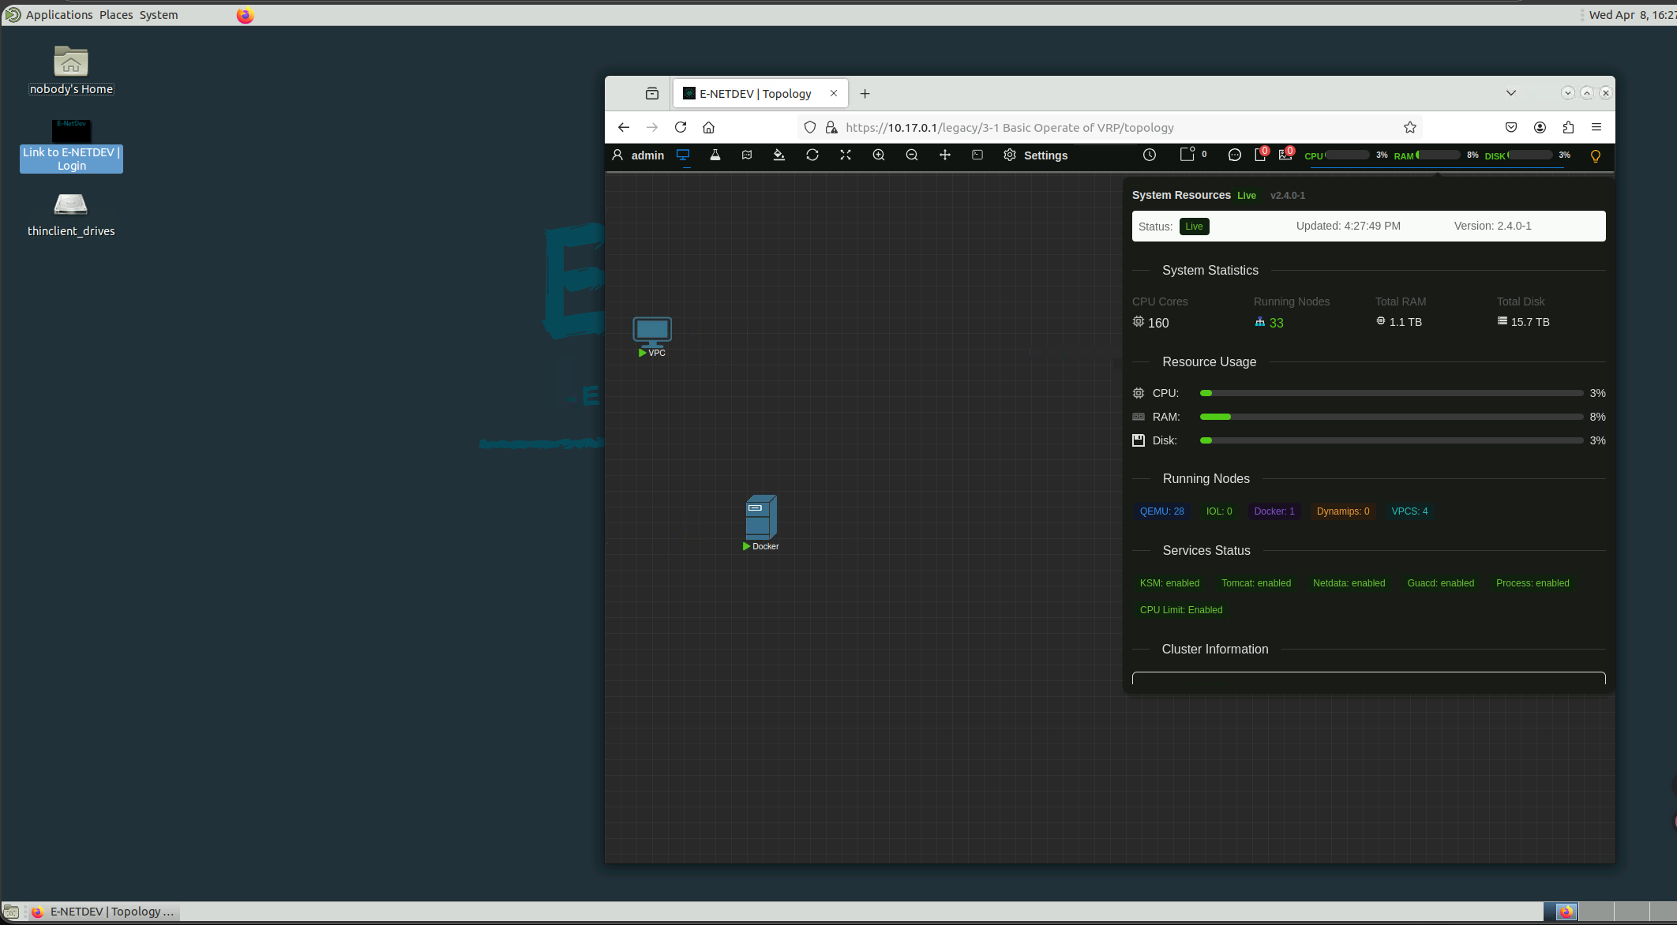1677x925 pixels.
Task: Click the RAM usage bar in toolbar
Action: pyautogui.click(x=1439, y=155)
